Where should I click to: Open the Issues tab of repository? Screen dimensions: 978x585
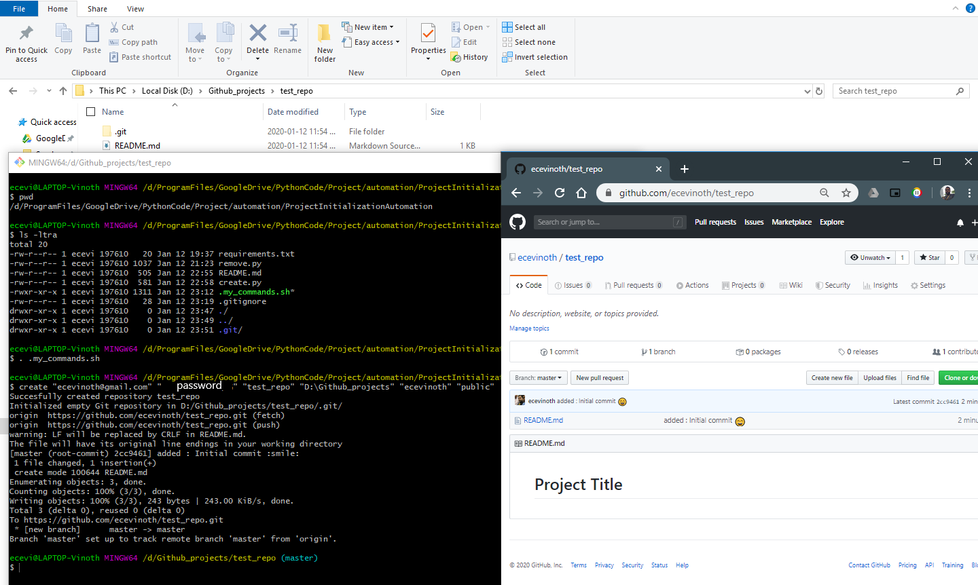573,285
